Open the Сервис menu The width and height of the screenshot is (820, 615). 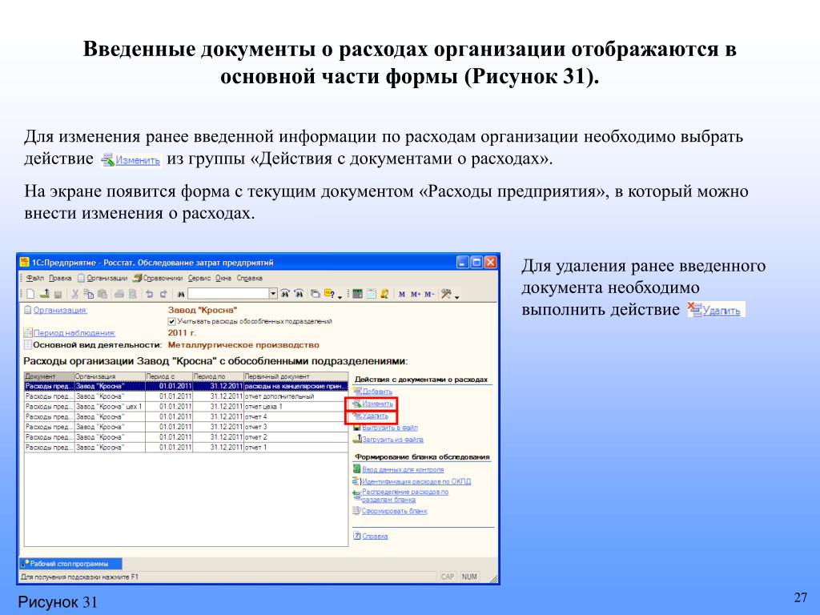[x=199, y=278]
